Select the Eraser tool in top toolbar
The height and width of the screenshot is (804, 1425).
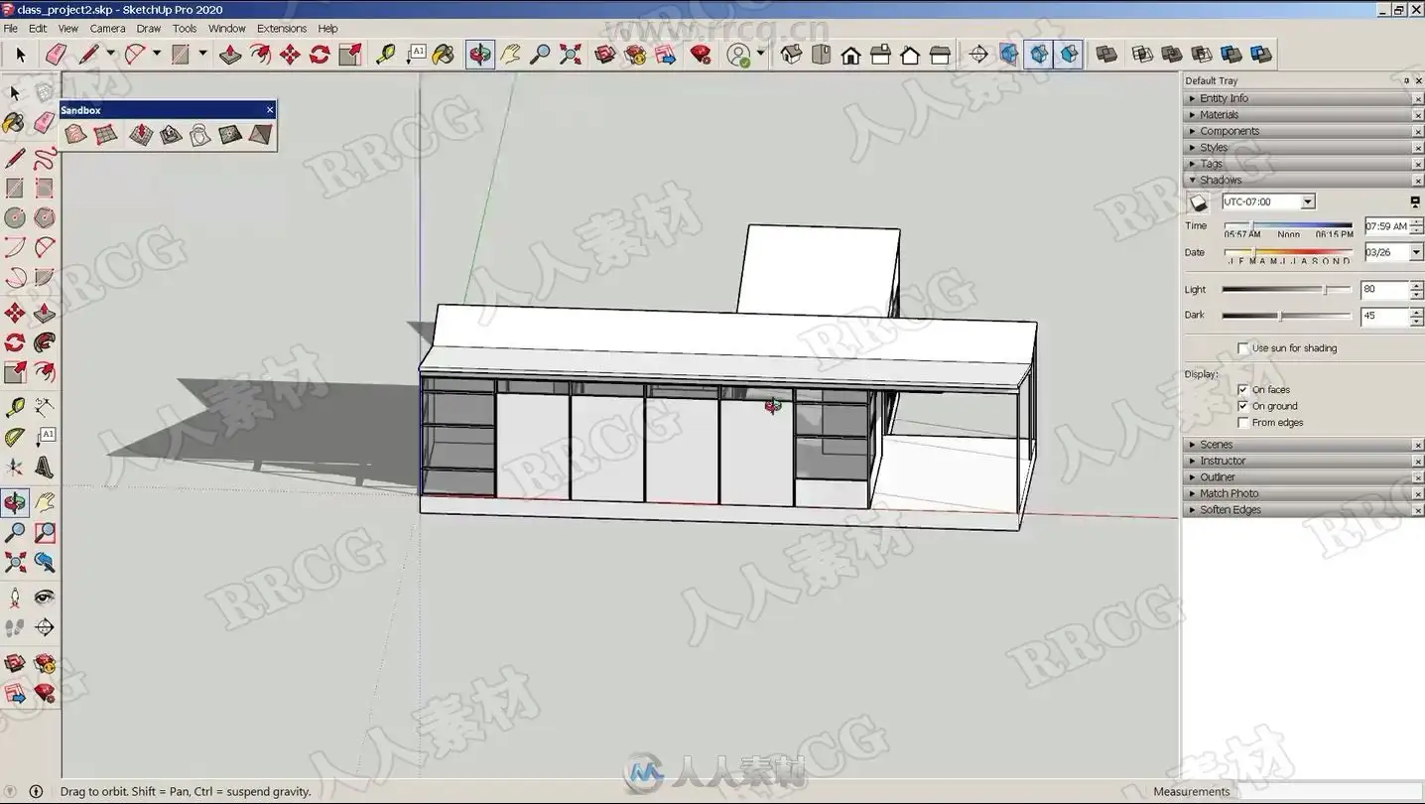click(57, 55)
